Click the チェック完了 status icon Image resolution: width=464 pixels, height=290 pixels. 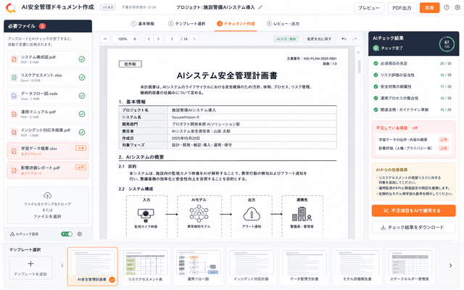(376, 48)
